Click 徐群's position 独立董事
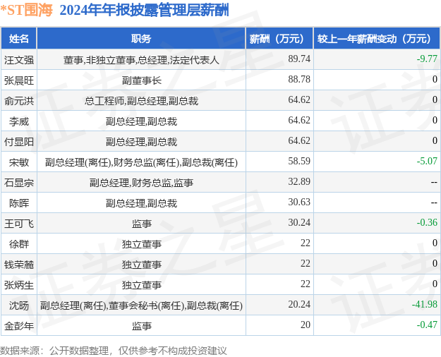441x357 pixels. (141, 244)
